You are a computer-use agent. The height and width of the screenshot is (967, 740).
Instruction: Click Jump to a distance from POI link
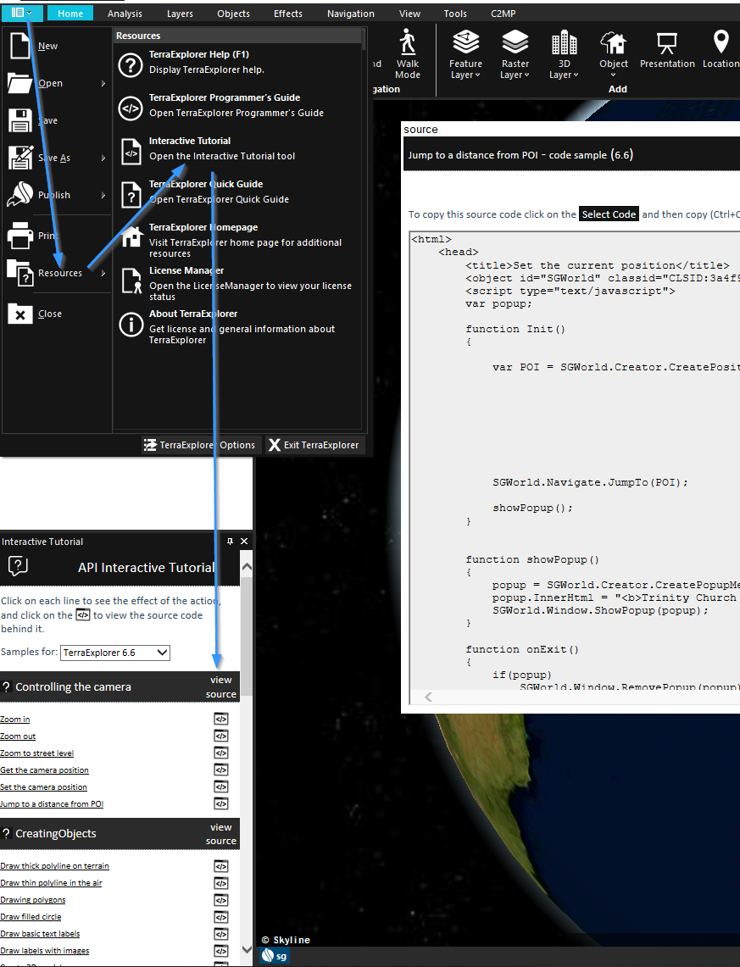click(x=52, y=804)
